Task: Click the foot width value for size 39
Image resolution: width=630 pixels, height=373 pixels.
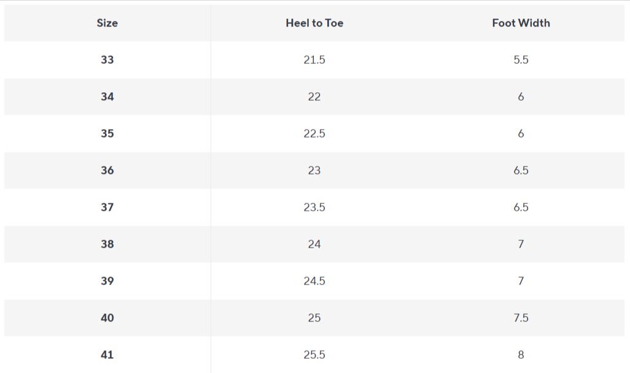Action: (521, 281)
